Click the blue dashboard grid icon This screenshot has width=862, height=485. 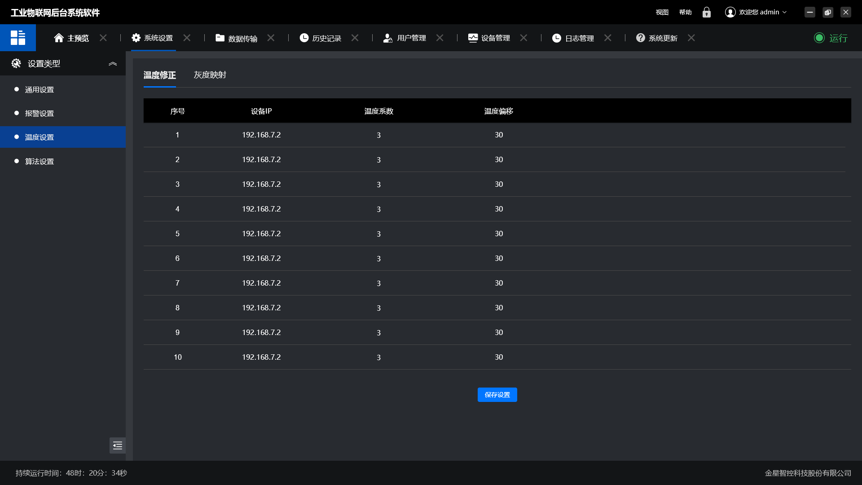coord(18,38)
